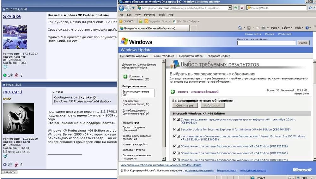
Task: Open Web Slice Gallery dropdown
Action: (186, 21)
